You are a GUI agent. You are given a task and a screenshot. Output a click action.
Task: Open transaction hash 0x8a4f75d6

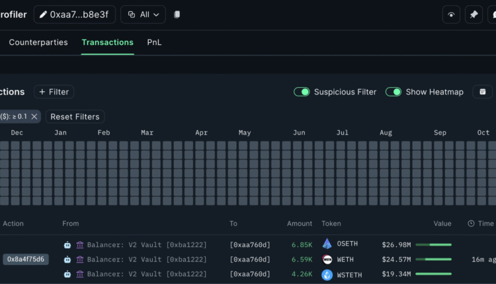click(26, 259)
